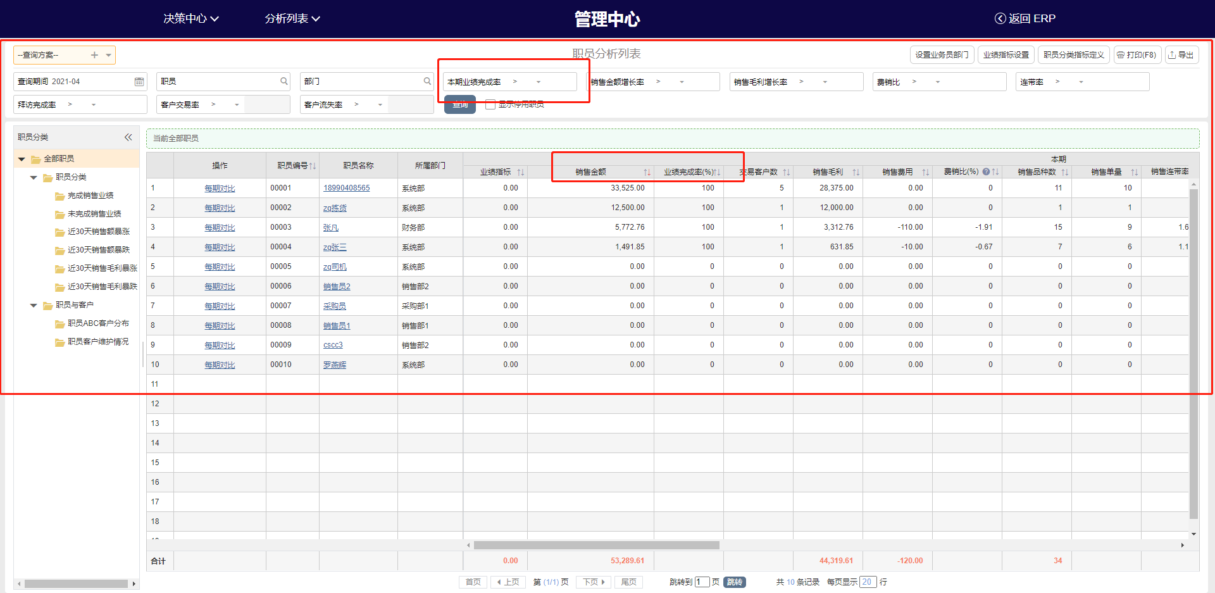1215x593 pixels.
Task: Click the search icon in 职员 field
Action: (284, 81)
